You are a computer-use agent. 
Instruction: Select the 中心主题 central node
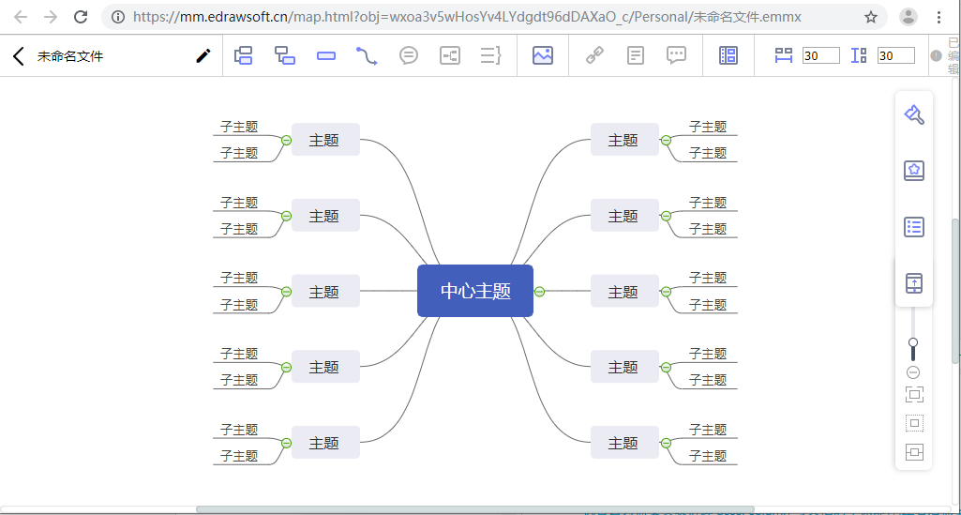click(475, 291)
